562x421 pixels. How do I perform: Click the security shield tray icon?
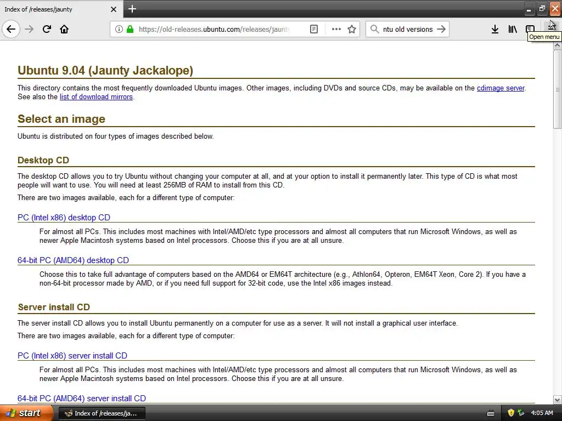point(511,413)
